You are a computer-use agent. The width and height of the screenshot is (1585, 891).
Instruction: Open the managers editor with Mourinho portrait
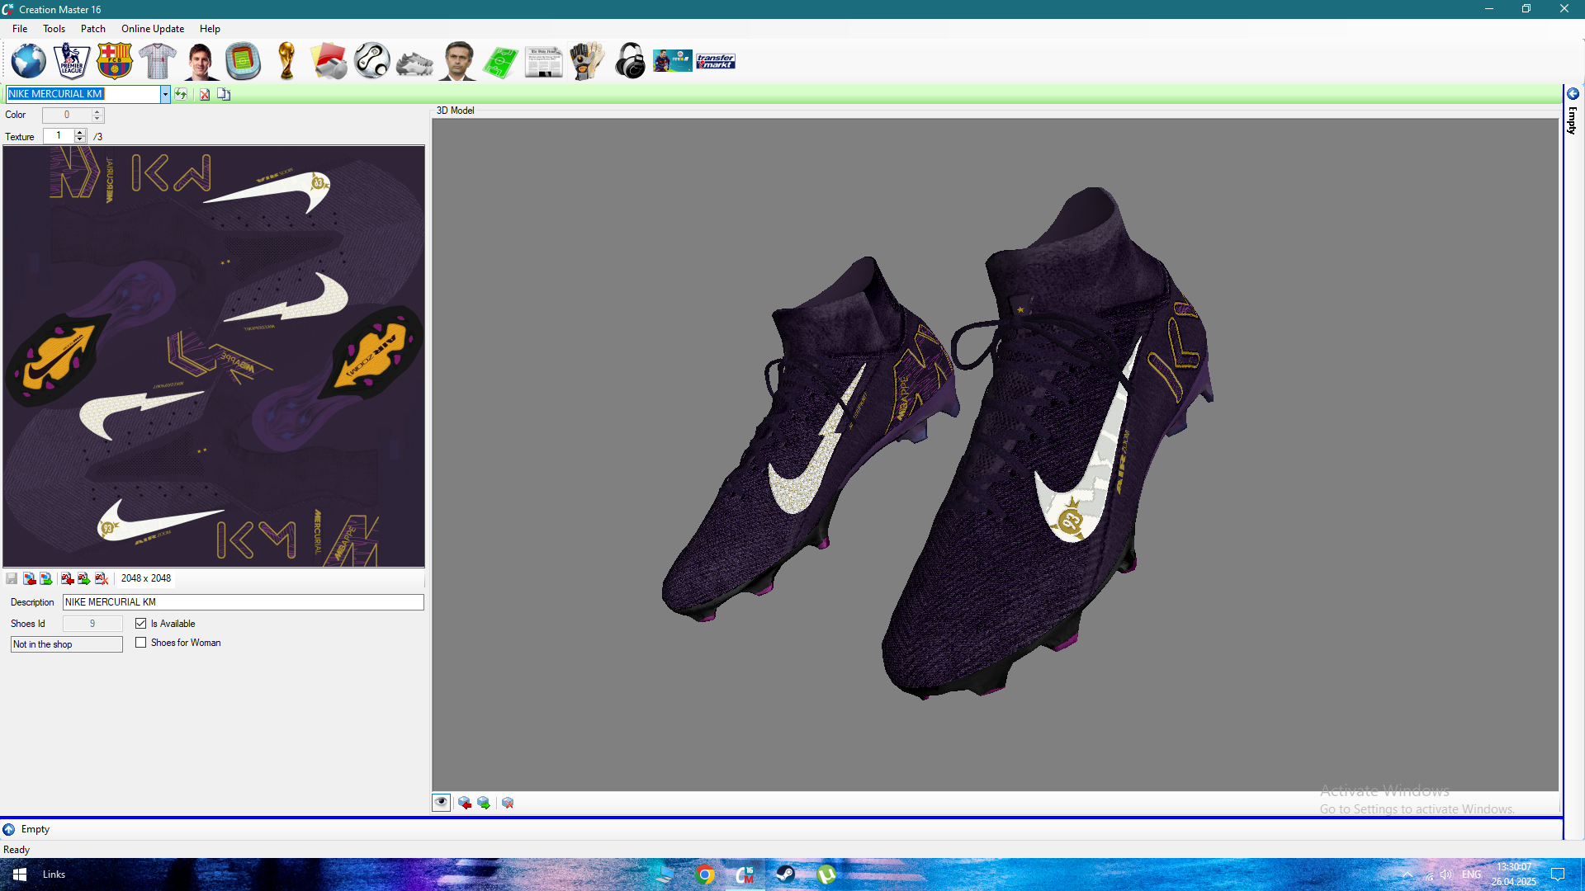[x=457, y=61]
